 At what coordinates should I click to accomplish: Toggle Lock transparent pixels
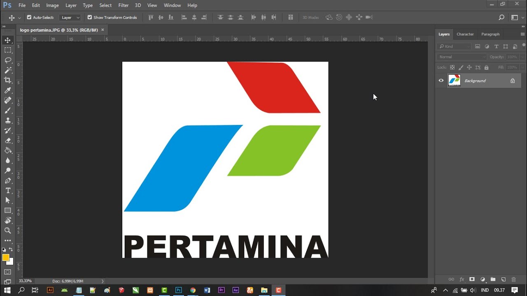[452, 67]
